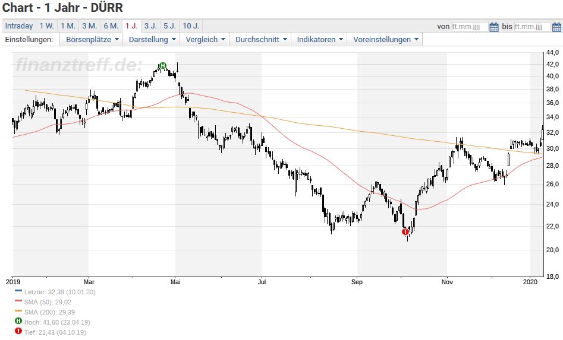Image resolution: width=563 pixels, height=340 pixels.
Task: Click the '2020' x-axis label
Action: tap(530, 282)
